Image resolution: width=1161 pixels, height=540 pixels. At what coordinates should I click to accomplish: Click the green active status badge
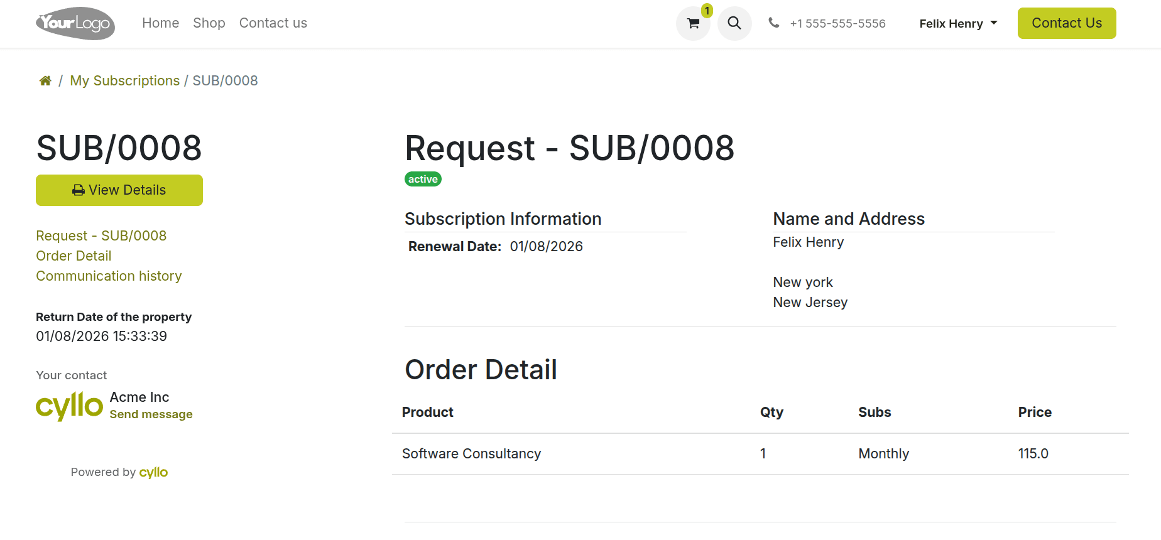click(x=422, y=179)
